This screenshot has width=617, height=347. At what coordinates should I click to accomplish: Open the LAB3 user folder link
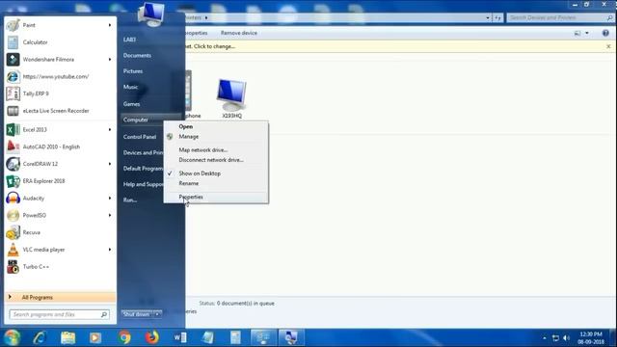click(129, 40)
